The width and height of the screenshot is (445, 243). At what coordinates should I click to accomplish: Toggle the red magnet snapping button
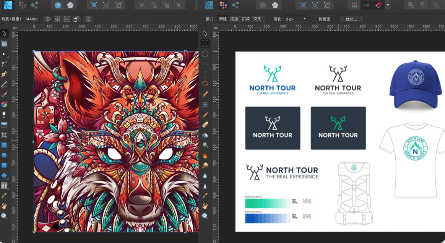(378, 5)
